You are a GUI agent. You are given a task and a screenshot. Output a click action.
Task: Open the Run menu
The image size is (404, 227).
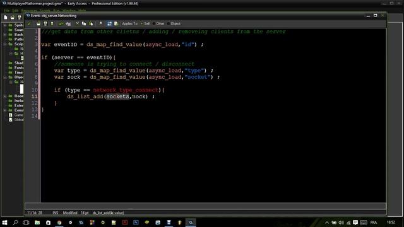(x=56, y=11)
